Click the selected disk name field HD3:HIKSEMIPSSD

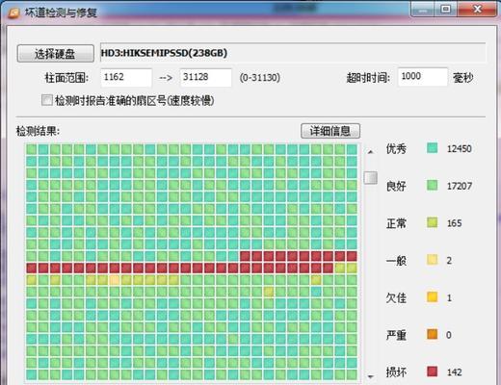pos(293,53)
